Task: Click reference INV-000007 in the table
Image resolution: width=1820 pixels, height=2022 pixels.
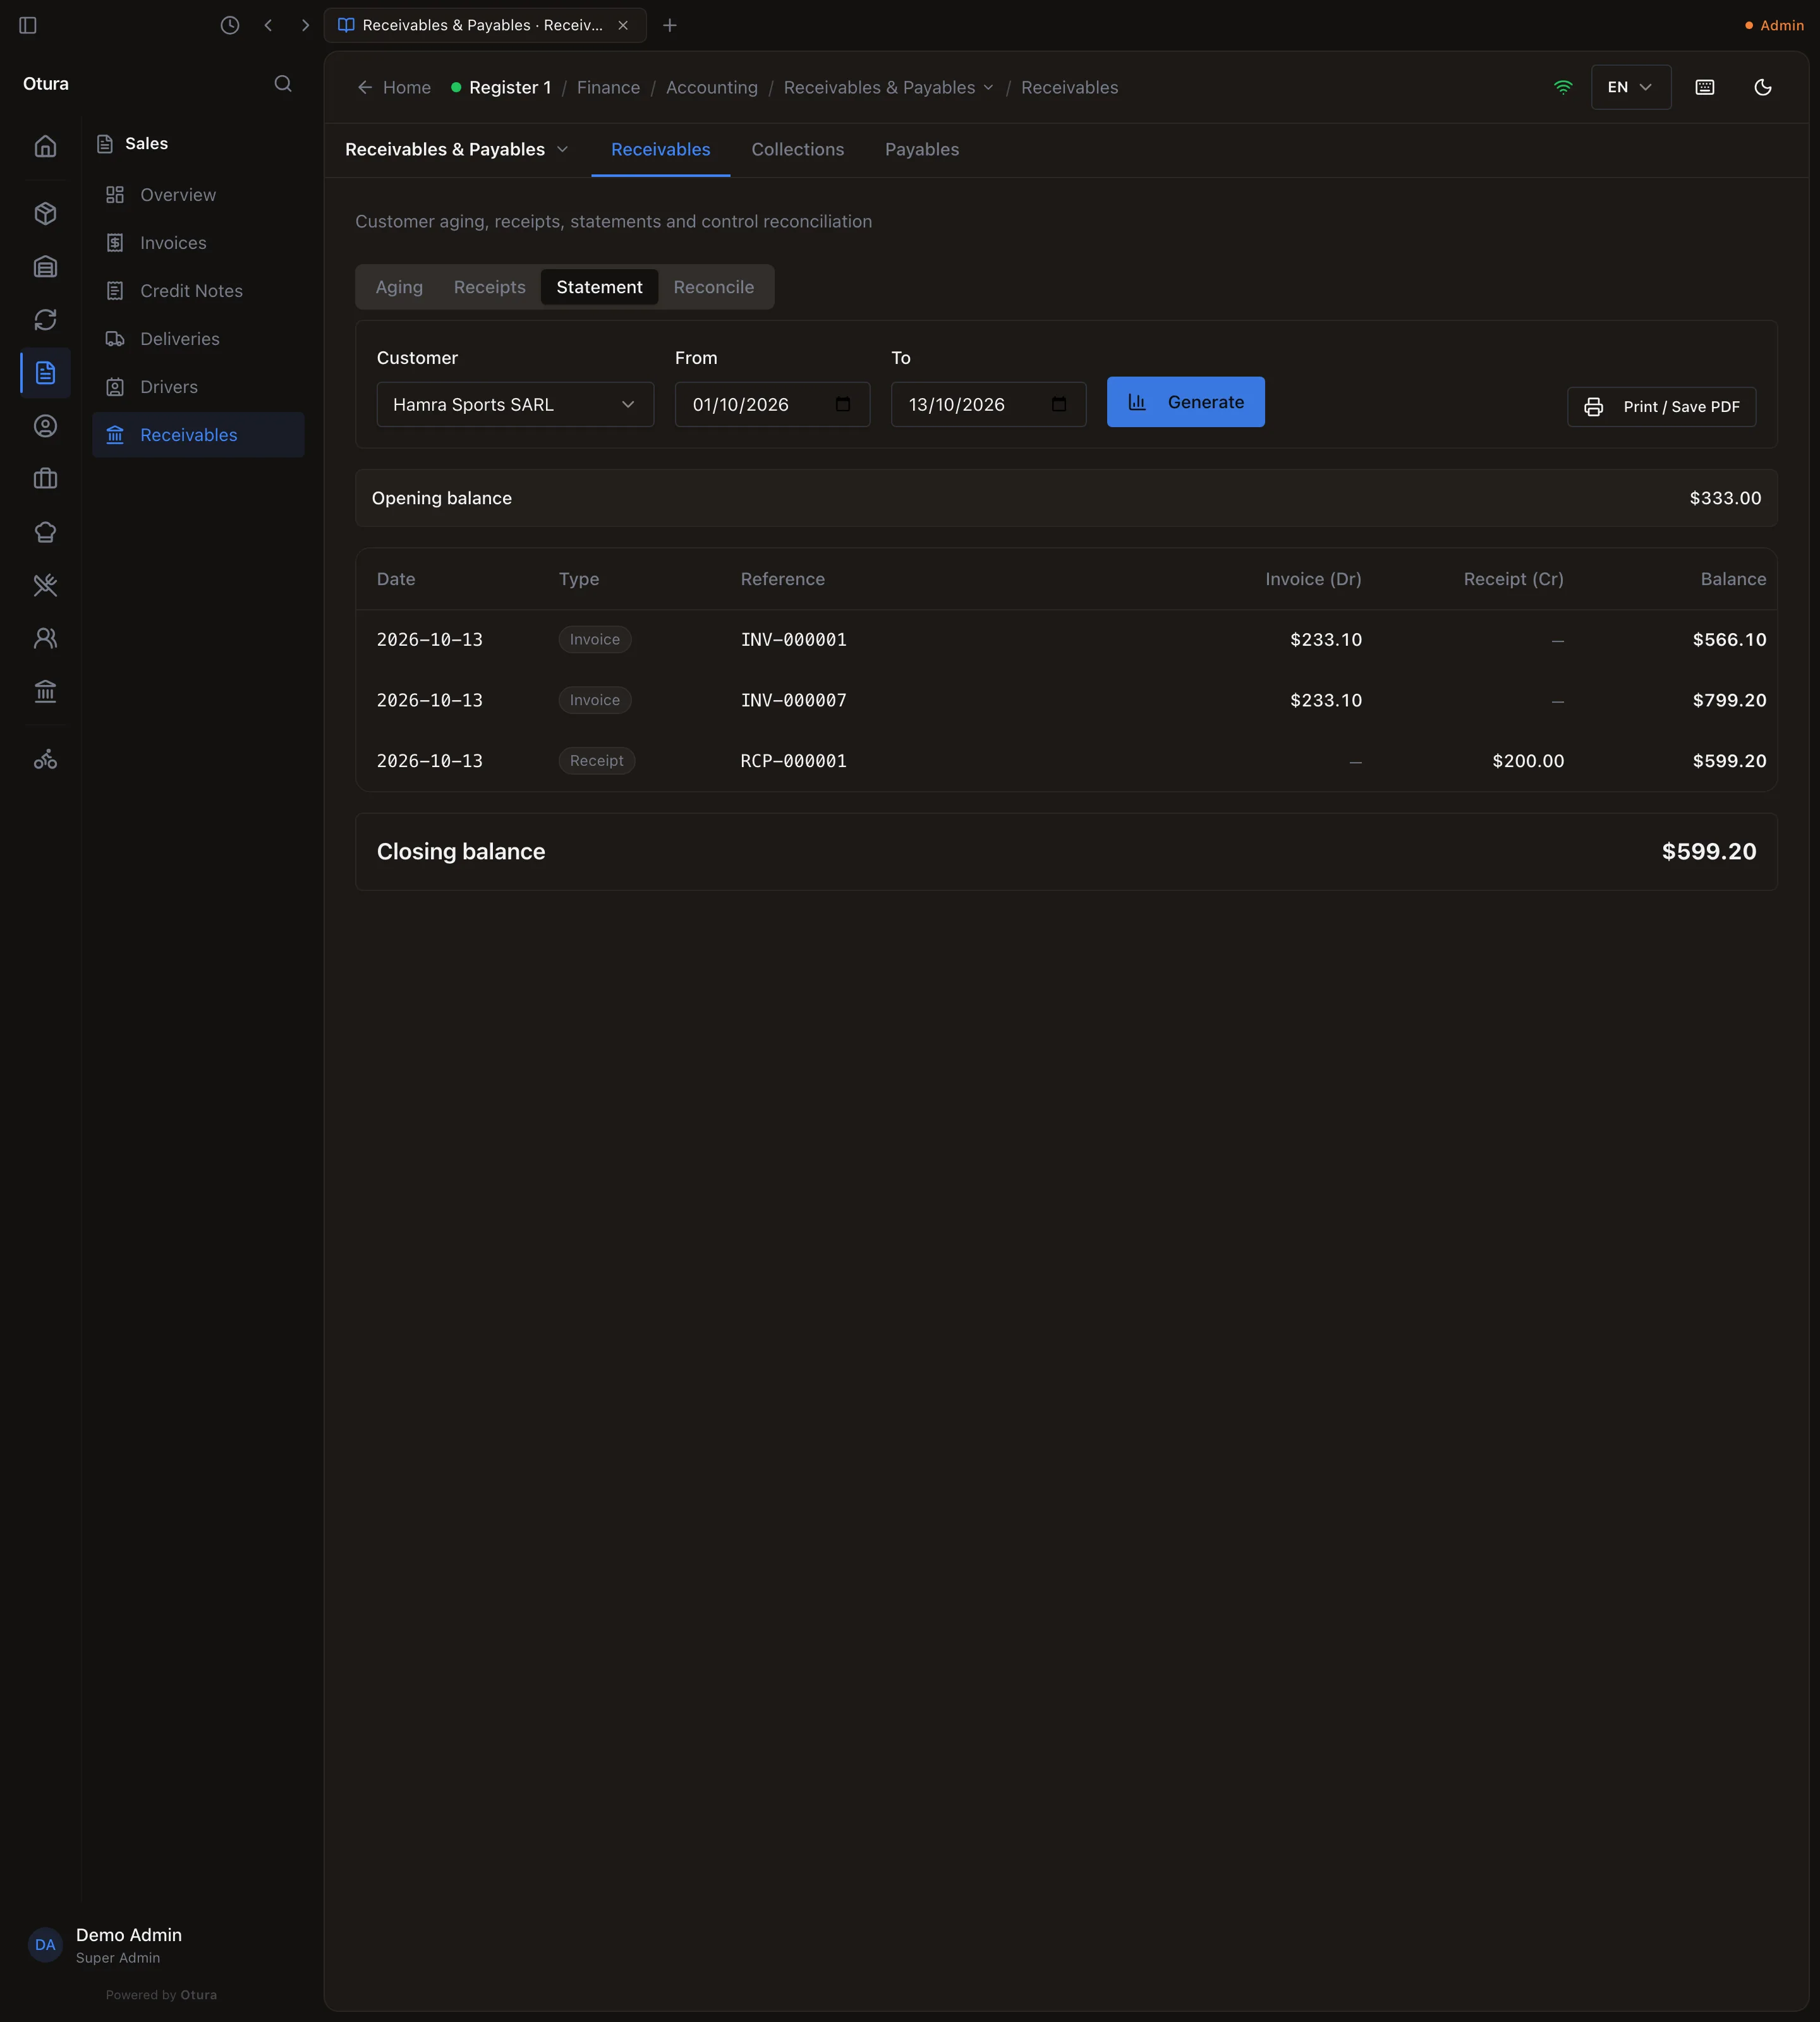Action: (x=793, y=700)
